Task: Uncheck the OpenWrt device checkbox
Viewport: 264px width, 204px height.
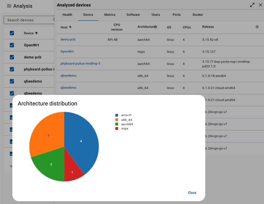Action: coord(11,45)
